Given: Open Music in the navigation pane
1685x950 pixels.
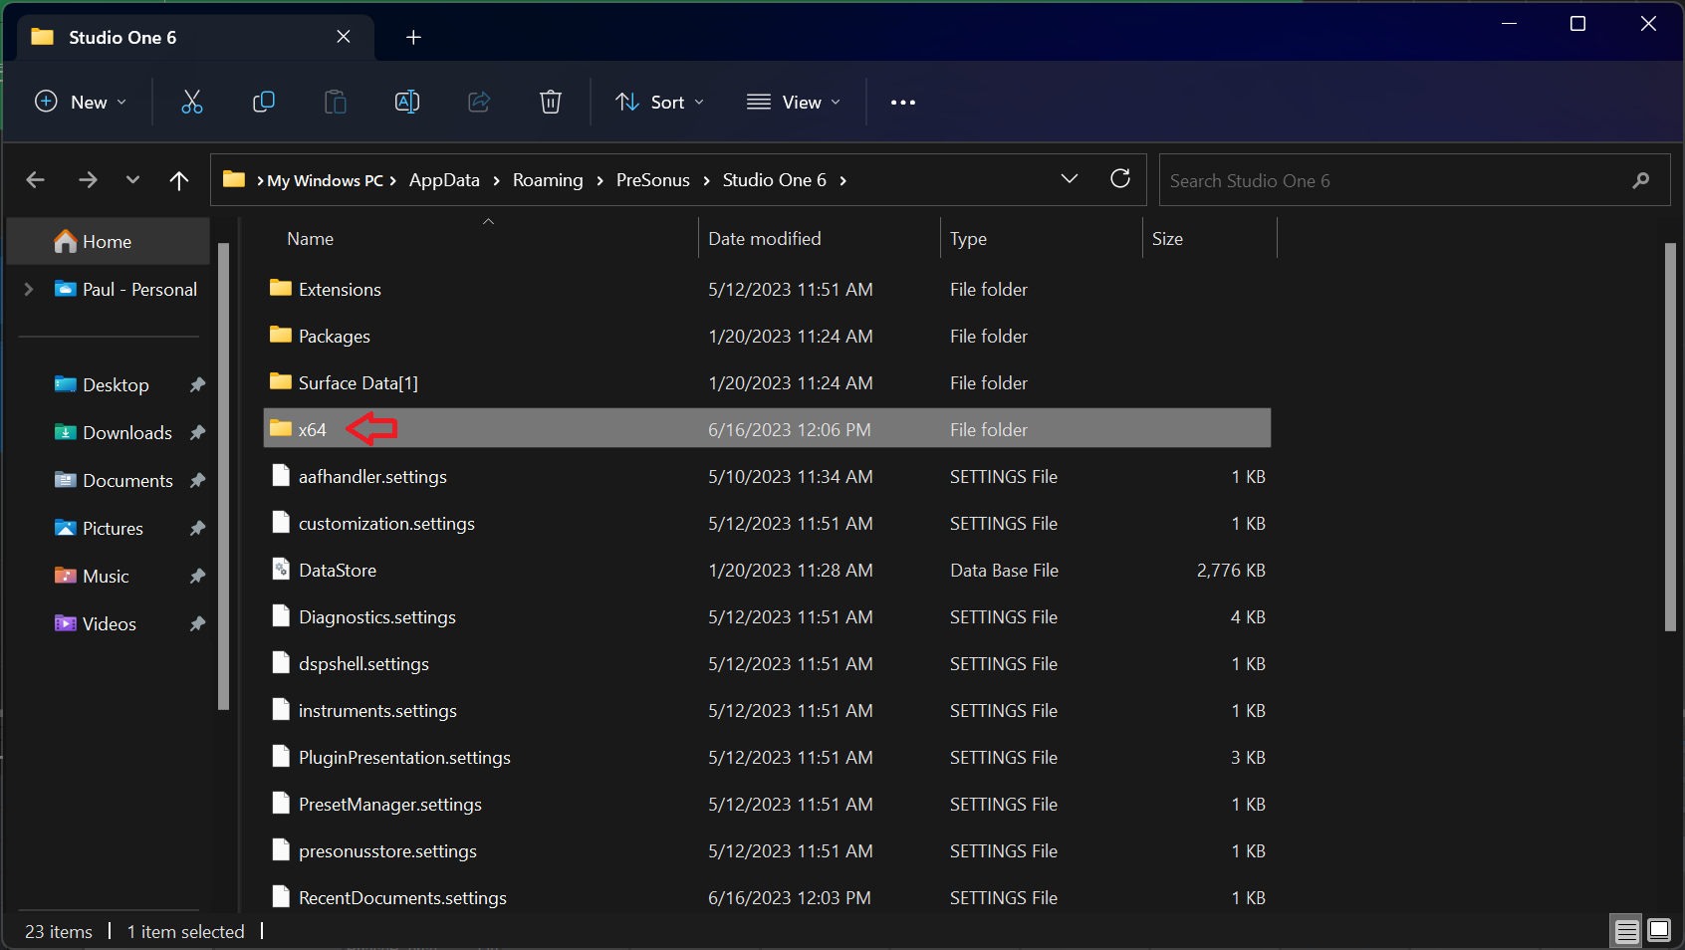Looking at the screenshot, I should [x=106, y=577].
